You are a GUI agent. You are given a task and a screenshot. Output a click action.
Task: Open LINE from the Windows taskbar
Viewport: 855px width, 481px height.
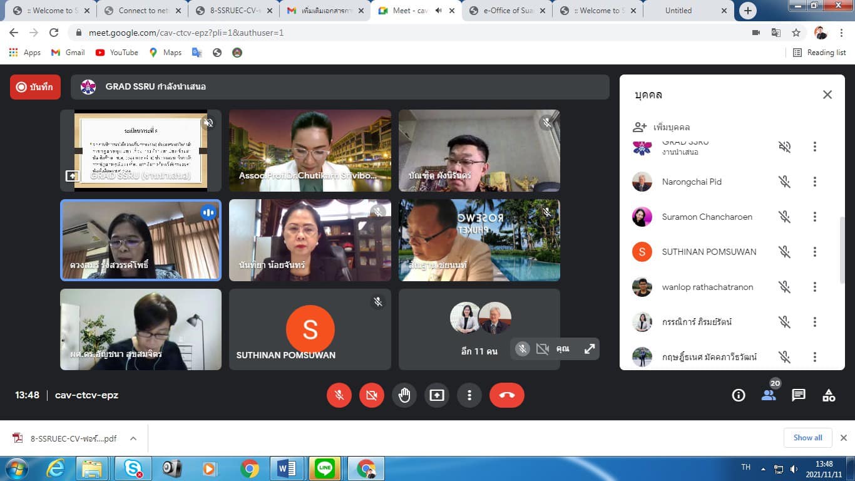coord(325,468)
